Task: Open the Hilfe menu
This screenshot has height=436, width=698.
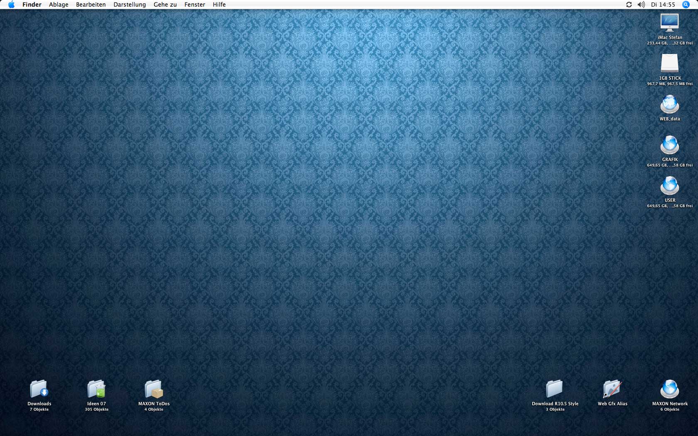Action: pos(219,5)
